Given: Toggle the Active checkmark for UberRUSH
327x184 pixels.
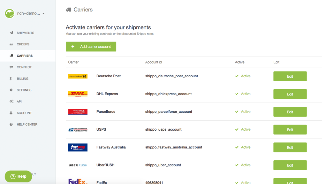Looking at the screenshot, I should click(237, 165).
